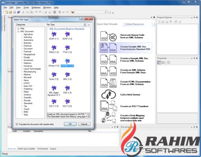Select the Agriculture category
Viewport: 201px width, 157px height.
point(28,34)
